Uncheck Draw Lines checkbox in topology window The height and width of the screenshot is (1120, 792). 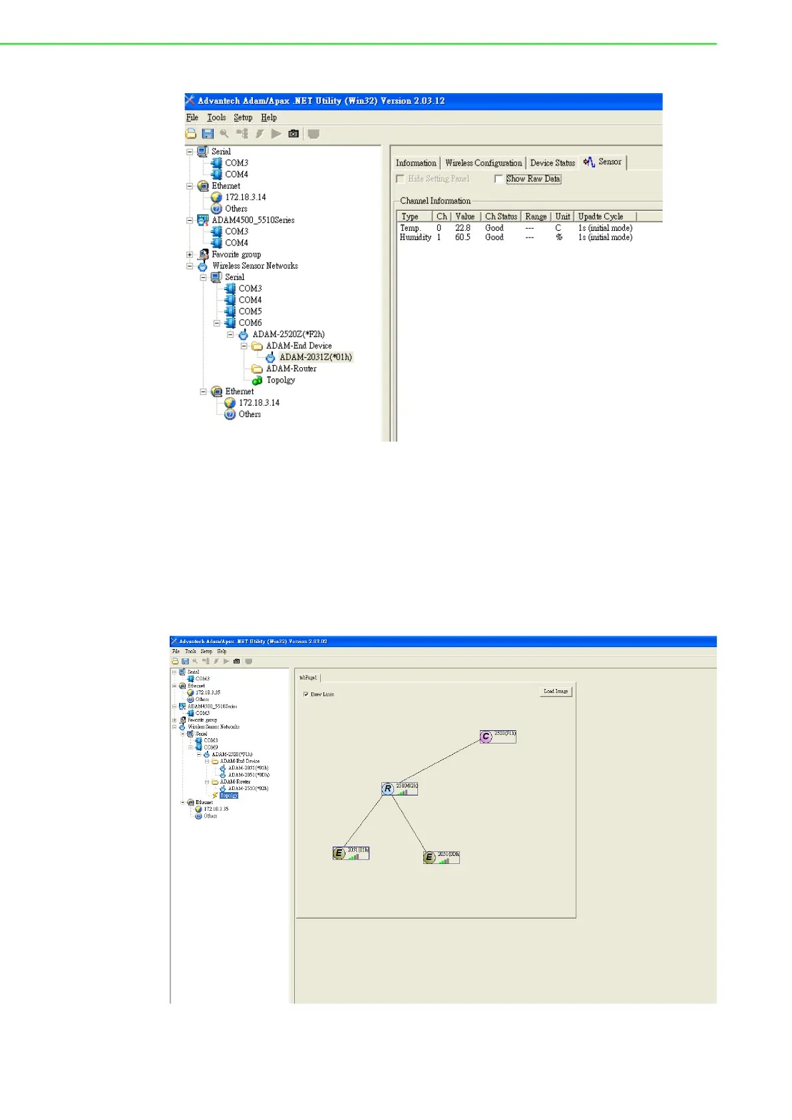coord(305,694)
